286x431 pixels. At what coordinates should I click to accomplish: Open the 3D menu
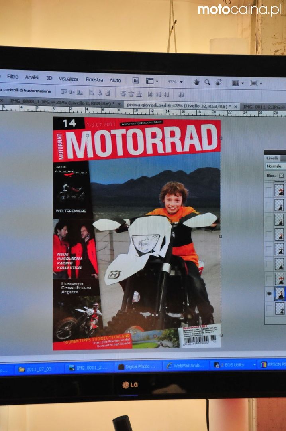click(49, 78)
